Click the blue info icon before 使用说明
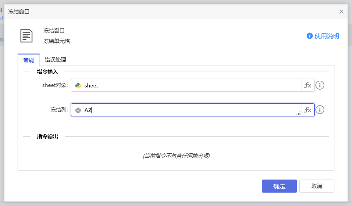 310,36
